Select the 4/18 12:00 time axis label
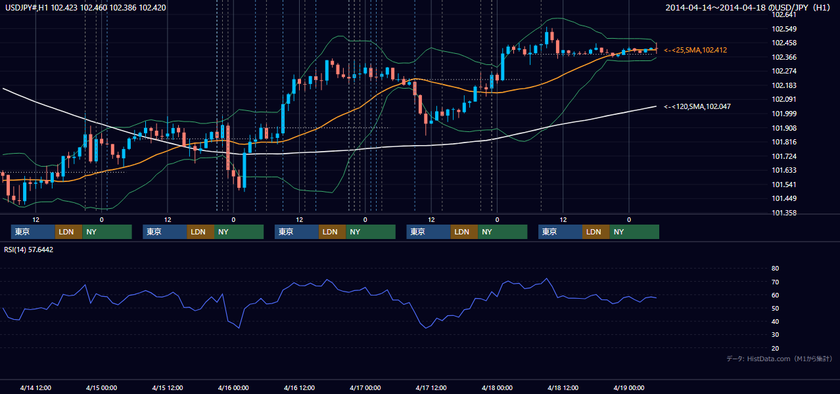 [563, 387]
